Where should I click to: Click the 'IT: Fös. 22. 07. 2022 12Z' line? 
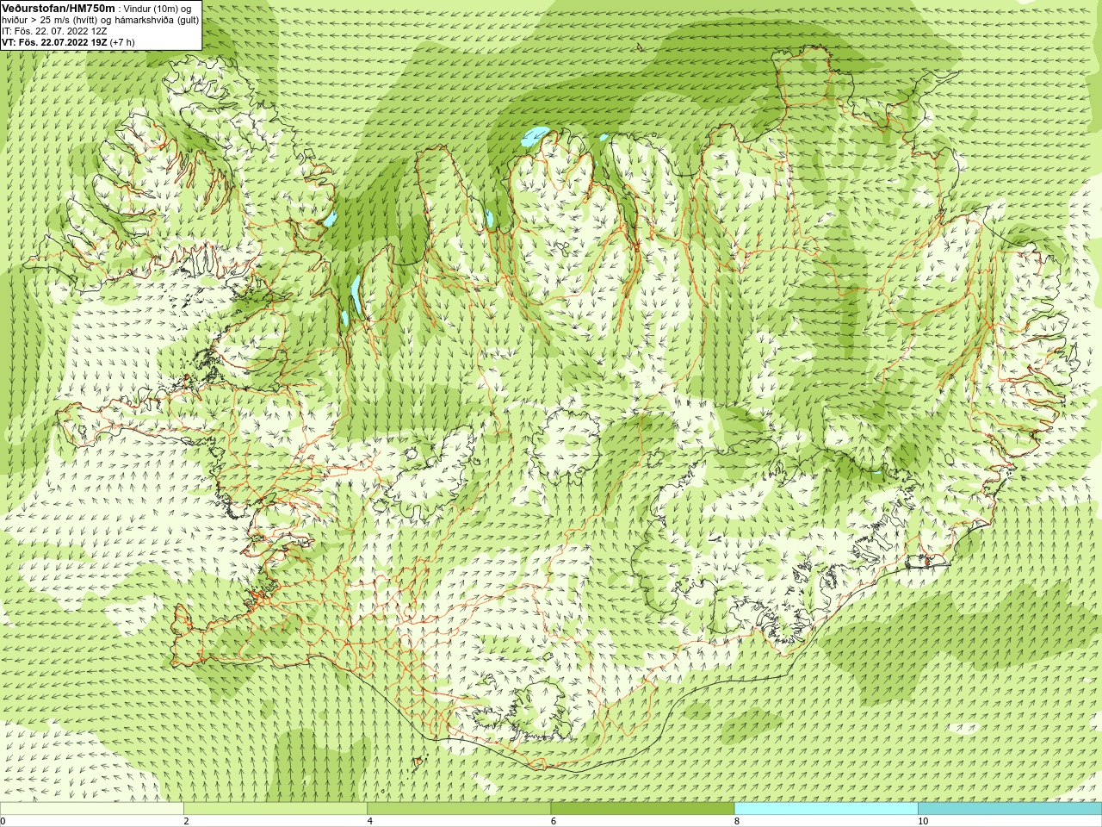click(x=54, y=31)
